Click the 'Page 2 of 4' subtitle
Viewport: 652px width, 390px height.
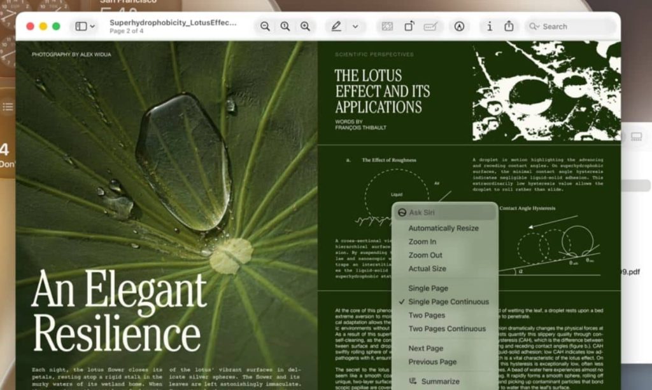point(127,31)
